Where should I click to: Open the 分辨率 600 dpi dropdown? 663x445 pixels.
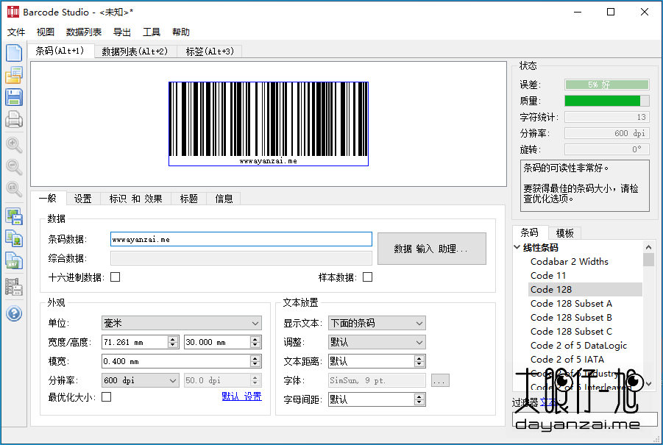[x=140, y=380]
